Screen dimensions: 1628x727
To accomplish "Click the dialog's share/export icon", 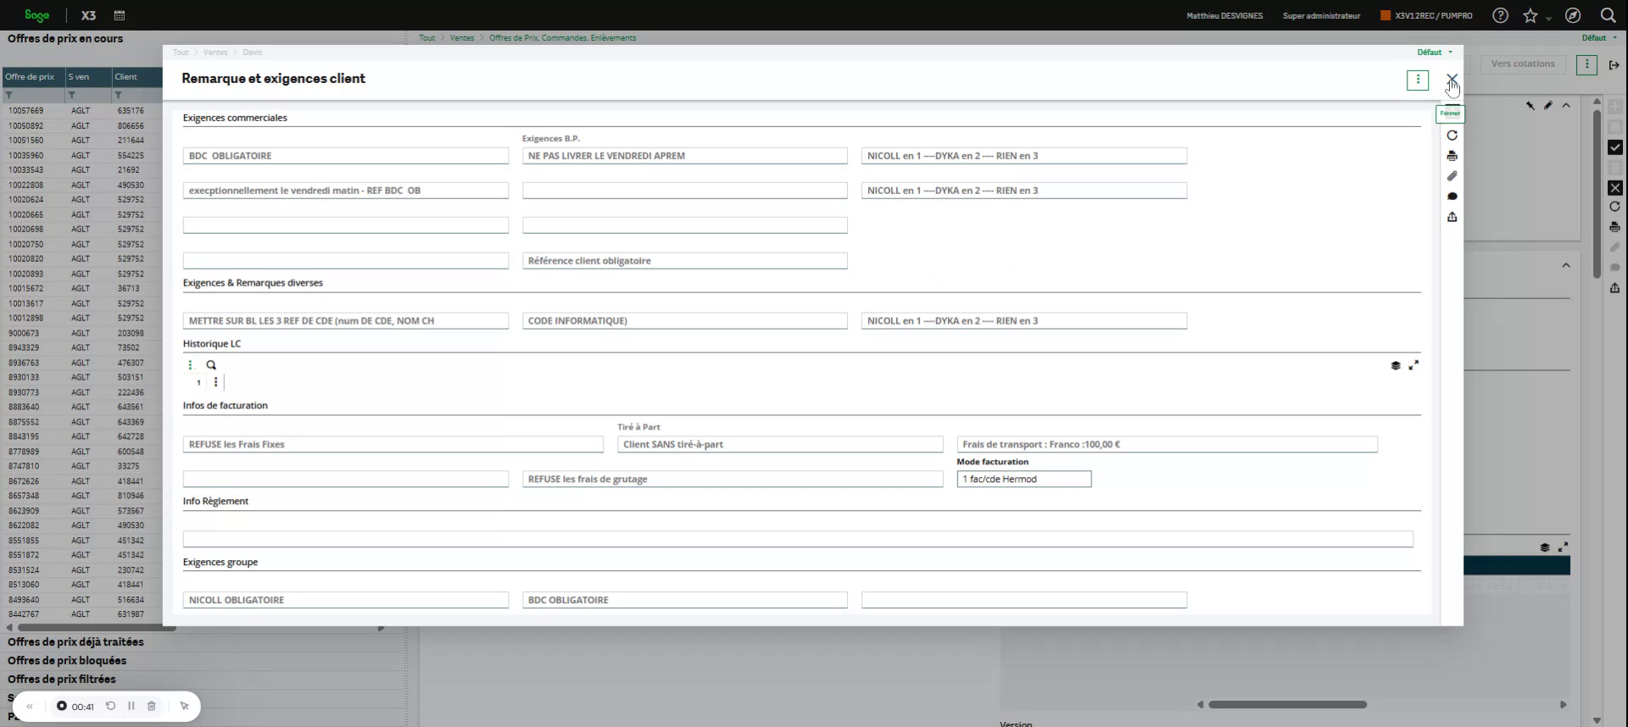I will 1452,217.
